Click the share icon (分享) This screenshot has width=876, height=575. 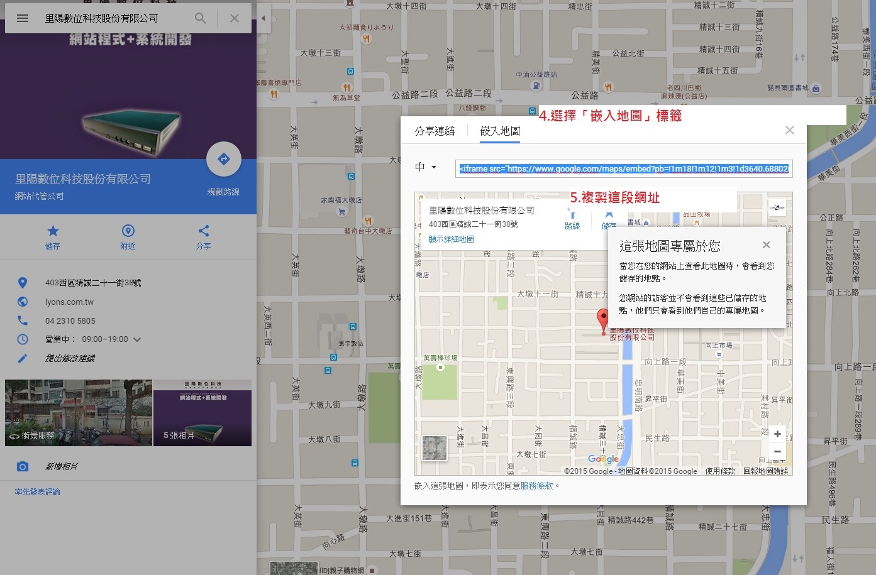[203, 231]
